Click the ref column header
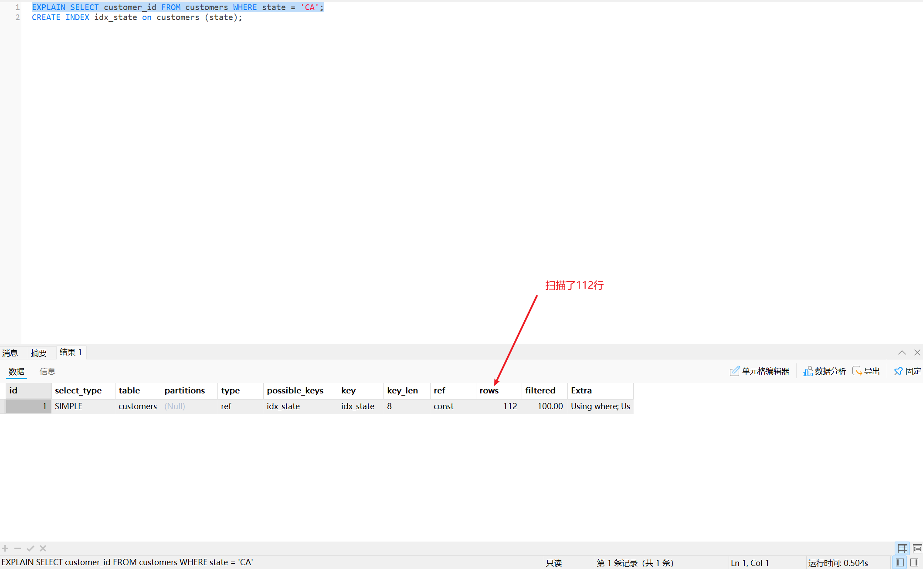This screenshot has width=923, height=569. (x=453, y=391)
